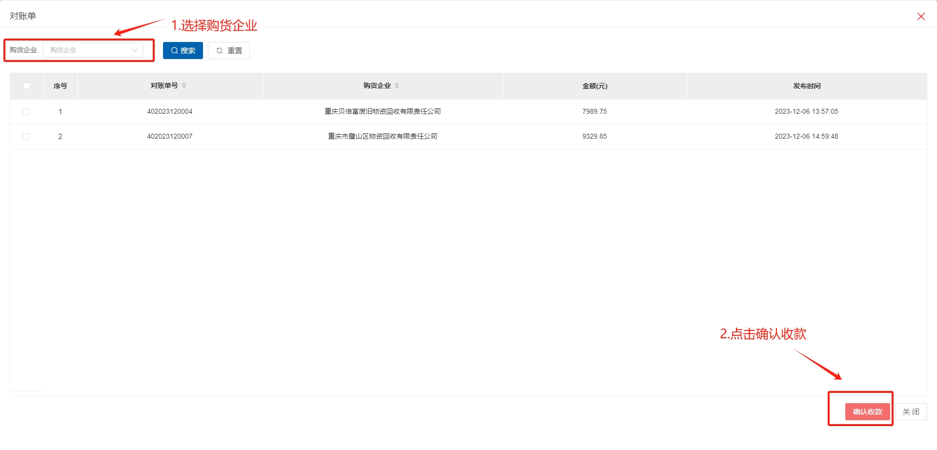Click the 确认收款 confirm payment button

867,412
